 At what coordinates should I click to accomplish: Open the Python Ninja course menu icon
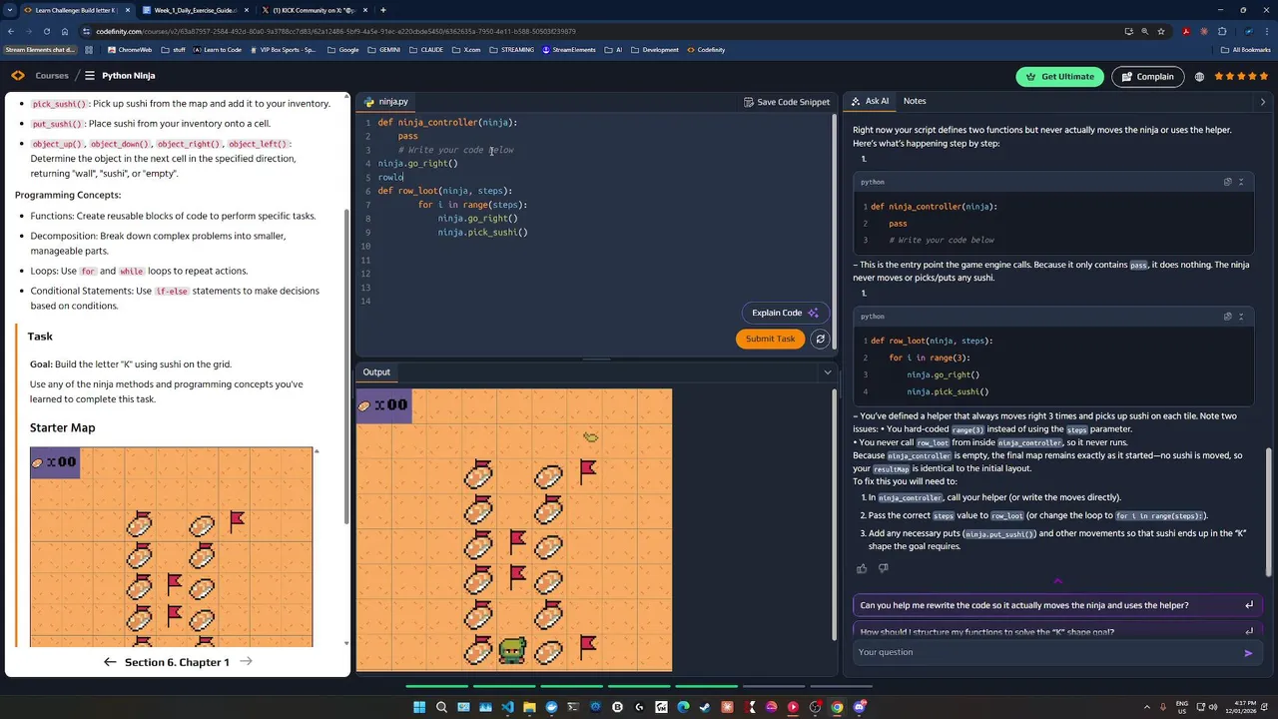click(x=89, y=76)
